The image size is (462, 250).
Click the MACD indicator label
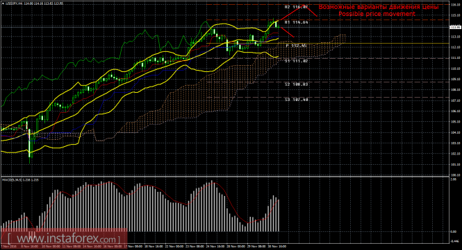(x=18, y=179)
